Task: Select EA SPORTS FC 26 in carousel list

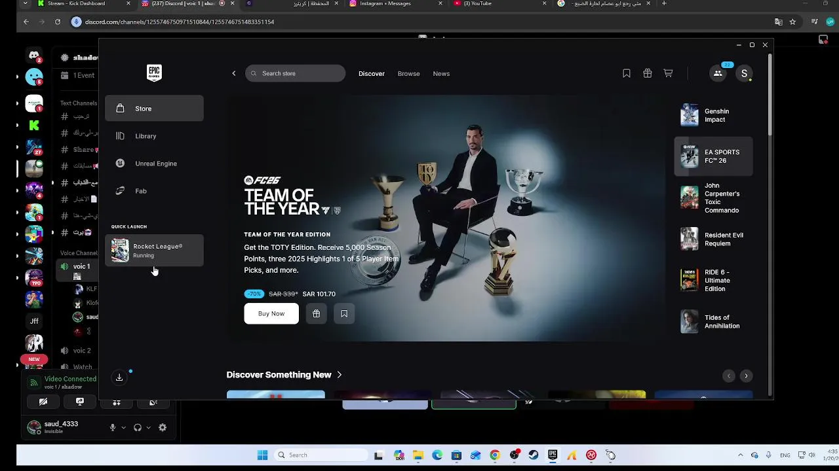Action: point(714,156)
